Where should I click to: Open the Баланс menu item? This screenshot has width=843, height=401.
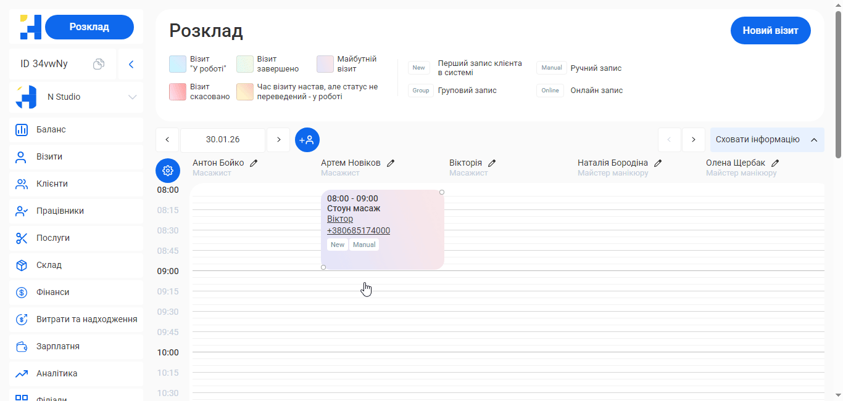[x=51, y=130]
